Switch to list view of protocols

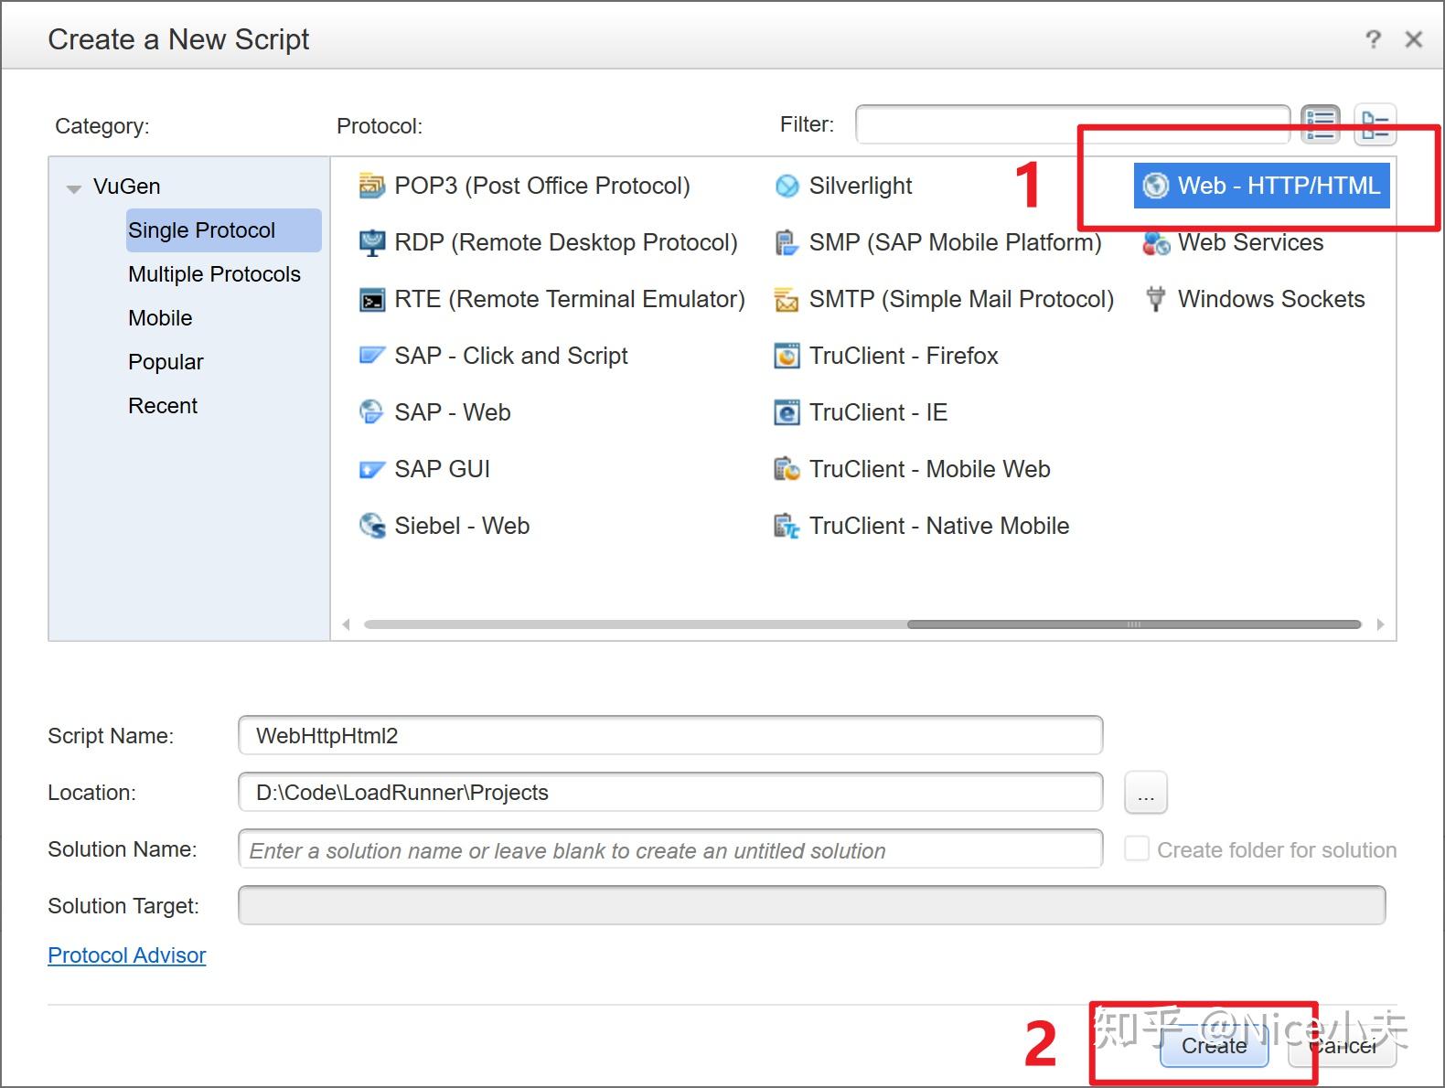1321,124
